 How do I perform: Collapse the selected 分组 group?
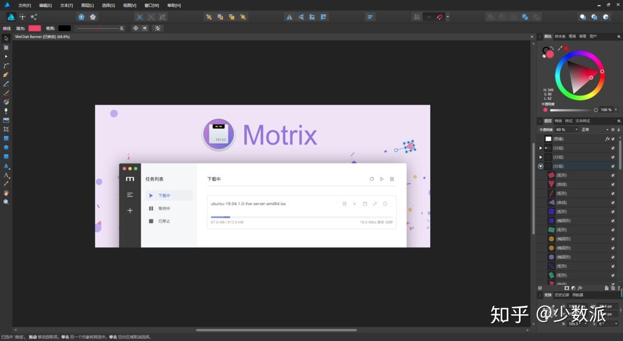540,166
